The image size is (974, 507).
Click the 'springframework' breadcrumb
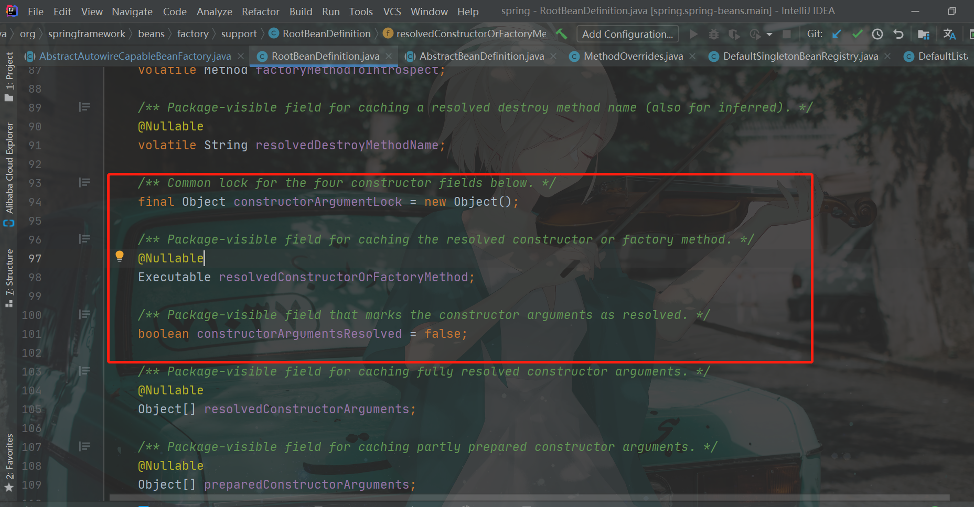(87, 34)
